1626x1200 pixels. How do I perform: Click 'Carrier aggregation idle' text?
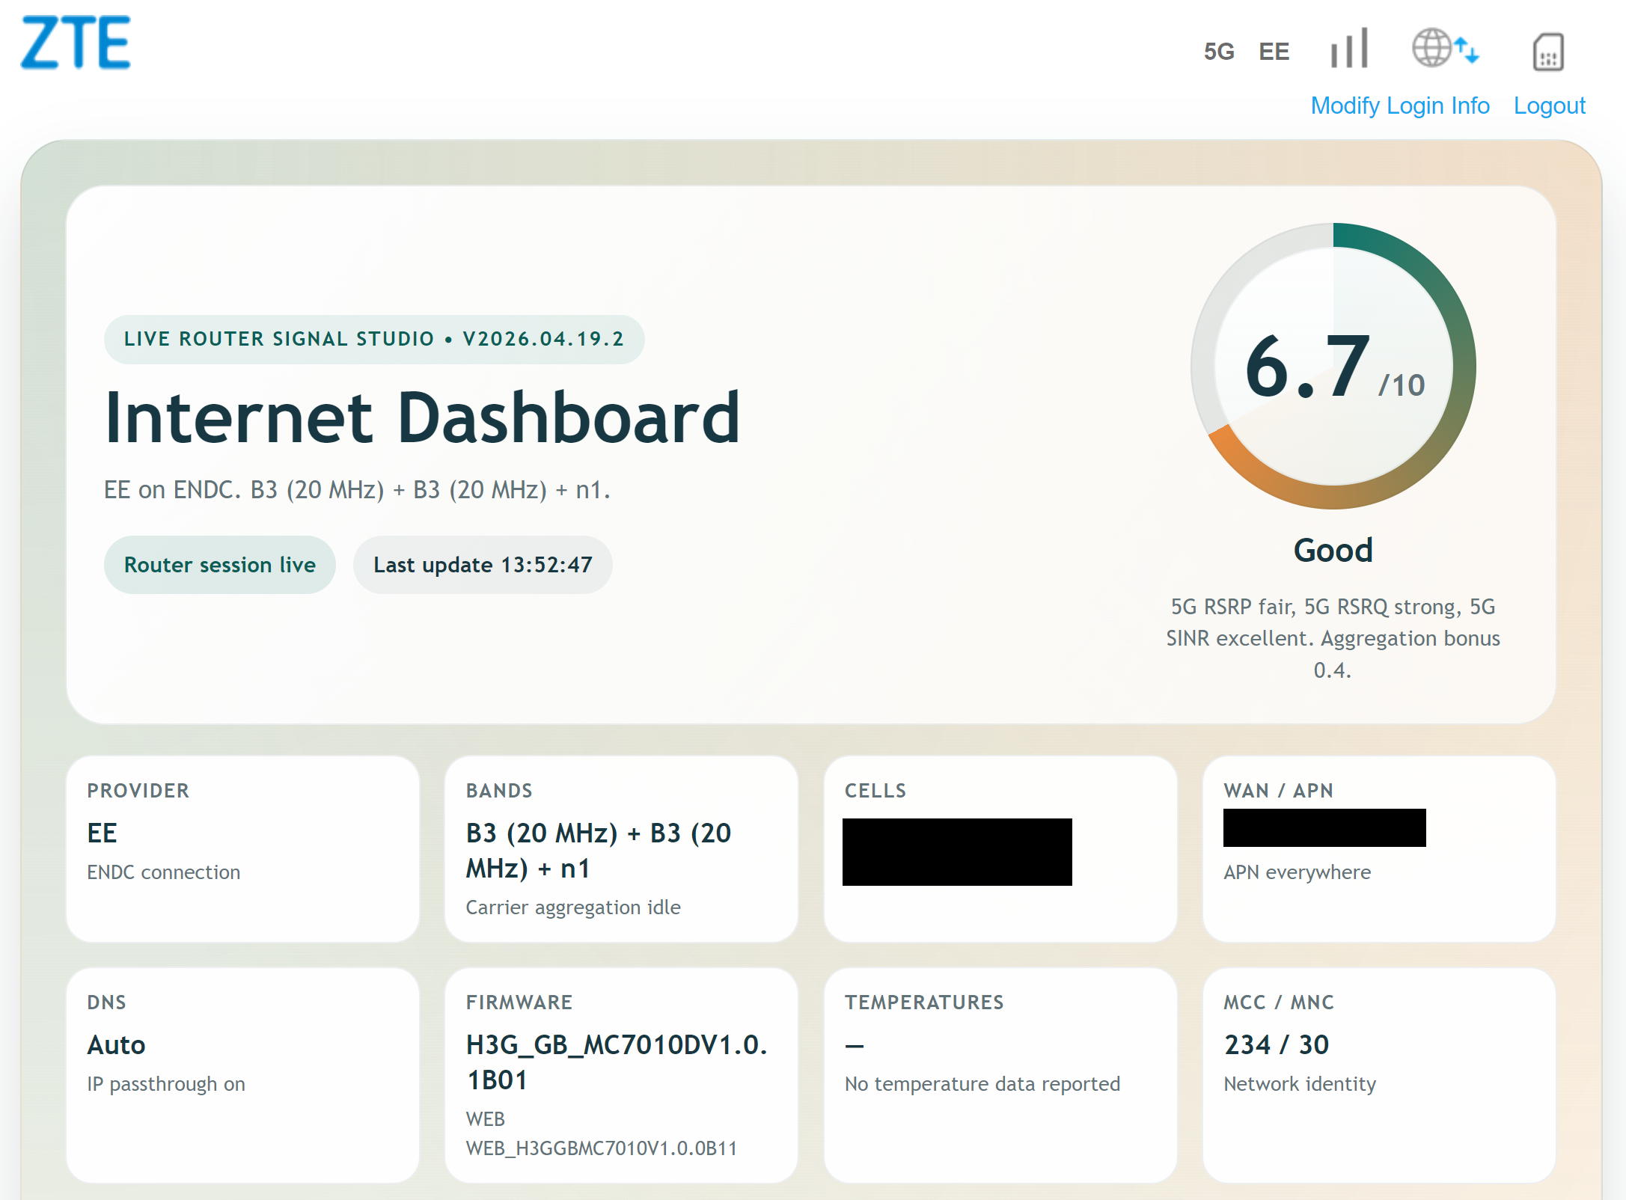click(573, 907)
